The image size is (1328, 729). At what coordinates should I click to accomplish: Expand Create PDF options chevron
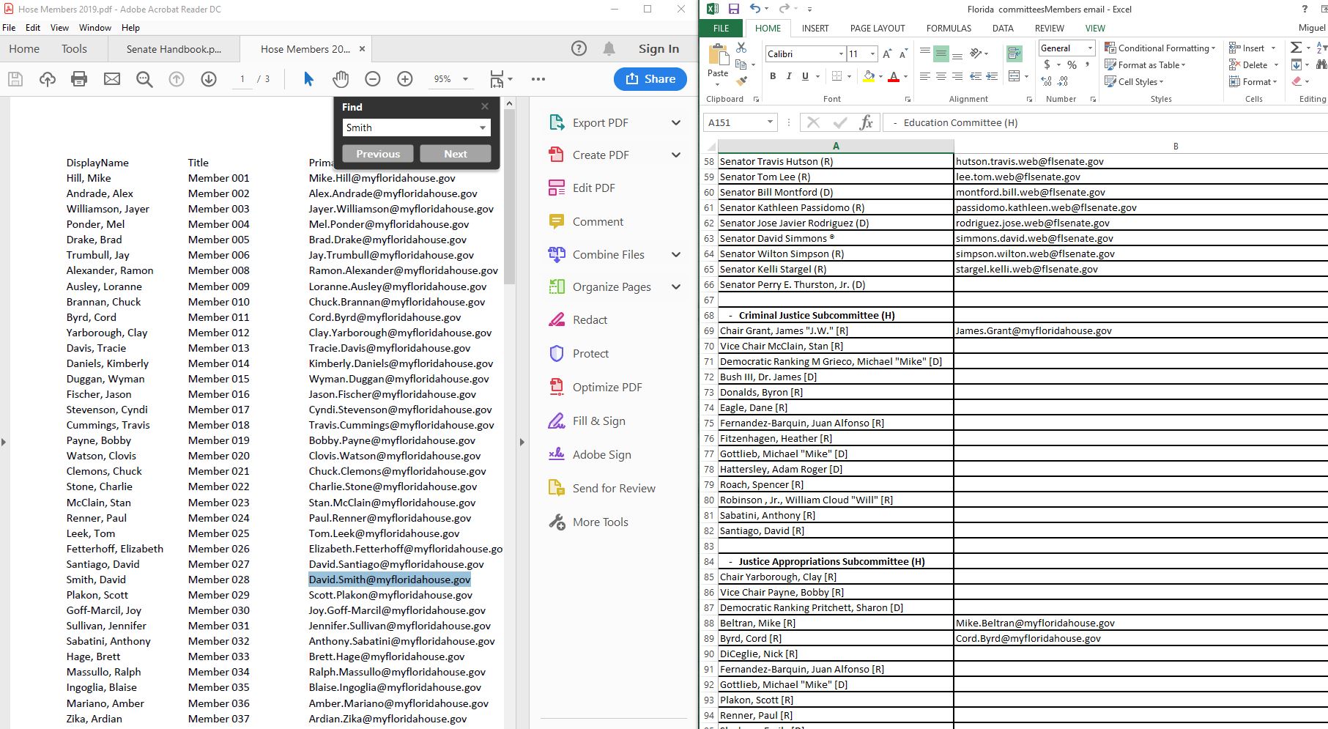(676, 155)
